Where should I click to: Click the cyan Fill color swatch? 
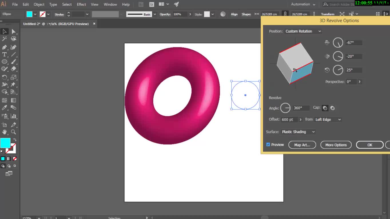tap(5, 143)
